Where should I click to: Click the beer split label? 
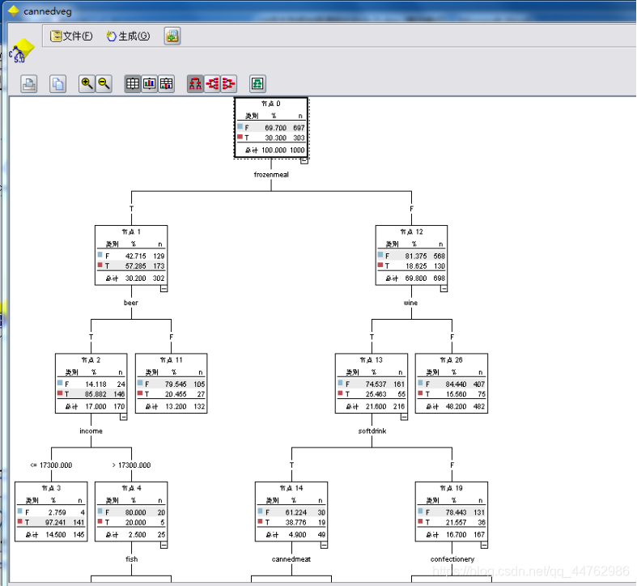click(131, 303)
